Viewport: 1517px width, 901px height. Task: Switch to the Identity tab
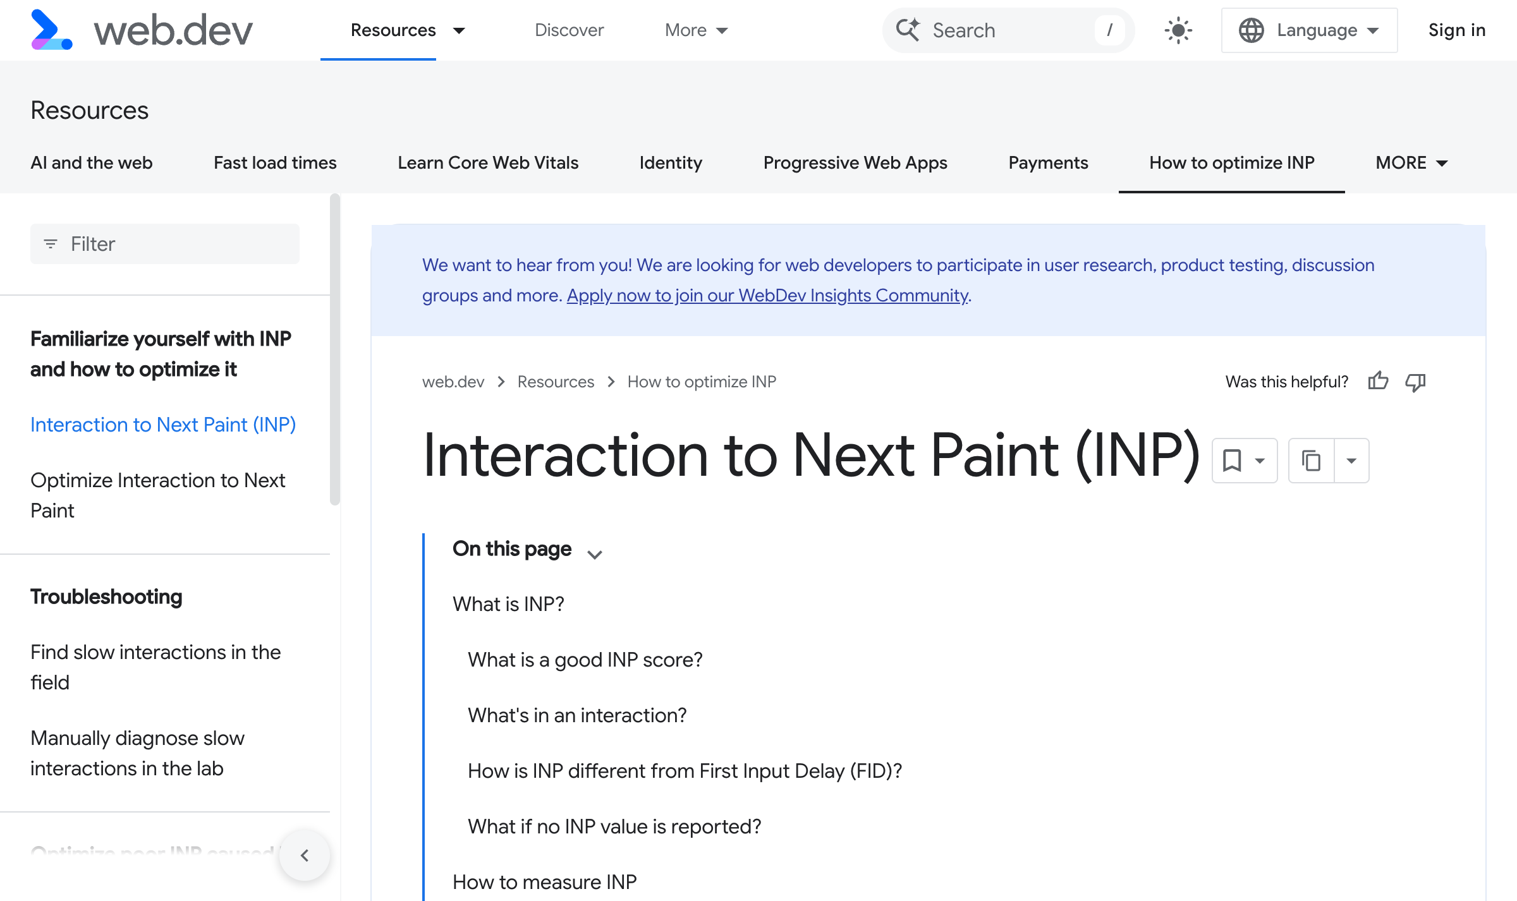point(671,163)
